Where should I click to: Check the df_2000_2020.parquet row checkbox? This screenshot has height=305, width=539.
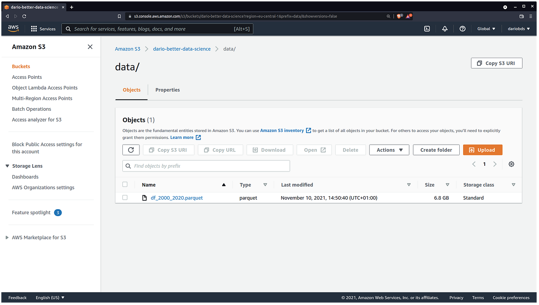(x=125, y=197)
